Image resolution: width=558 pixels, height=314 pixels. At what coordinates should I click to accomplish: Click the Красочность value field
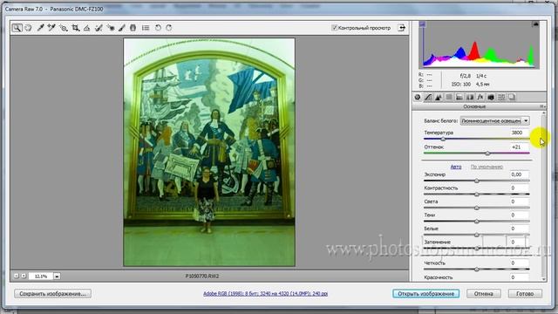[520, 277]
